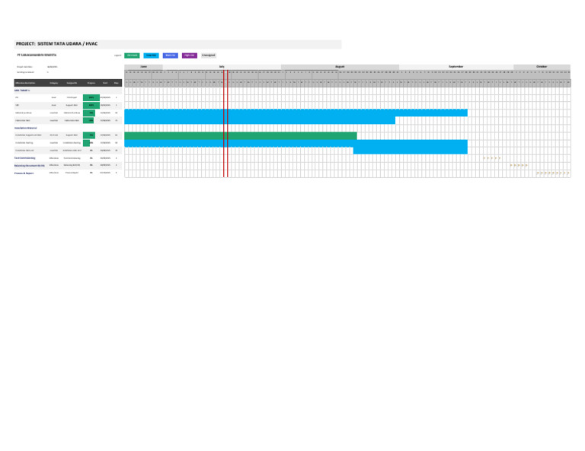The width and height of the screenshot is (585, 451).
Task: Click the Test Commissioning row label
Action: [x=25, y=158]
